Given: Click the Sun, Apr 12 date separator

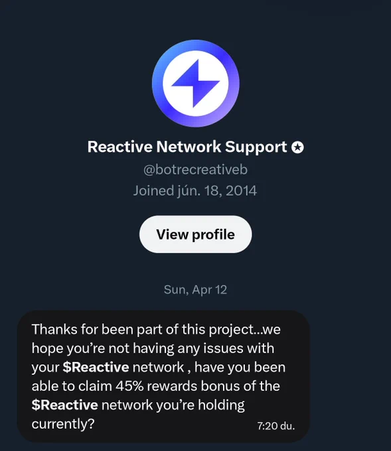Looking at the screenshot, I should (195, 290).
